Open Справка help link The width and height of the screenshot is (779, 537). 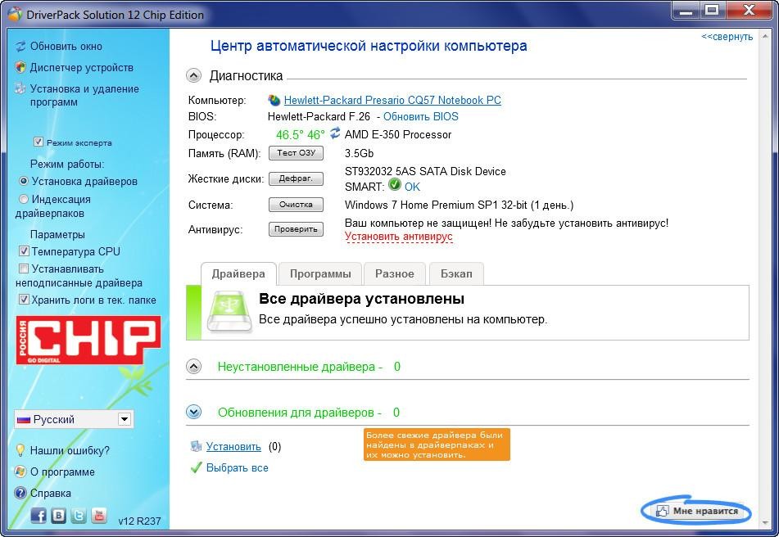click(x=50, y=494)
